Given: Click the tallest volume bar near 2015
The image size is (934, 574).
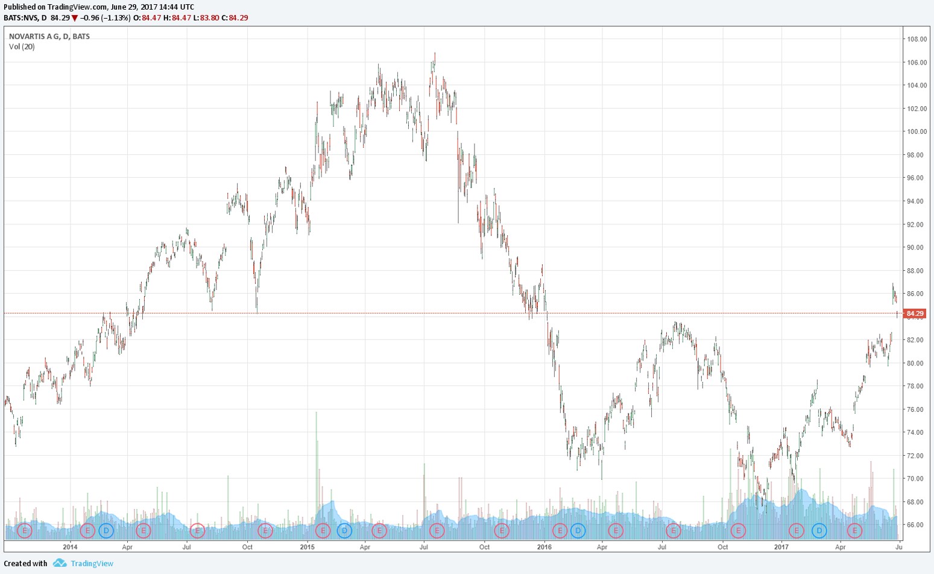Looking at the screenshot, I should (x=316, y=458).
